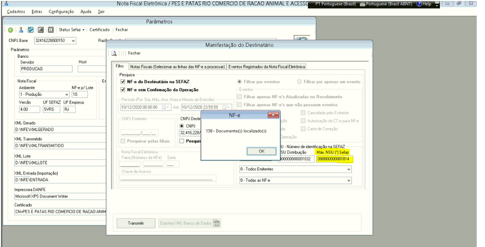Click the XML Gerado path field
The image size is (485, 247).
(60, 130)
